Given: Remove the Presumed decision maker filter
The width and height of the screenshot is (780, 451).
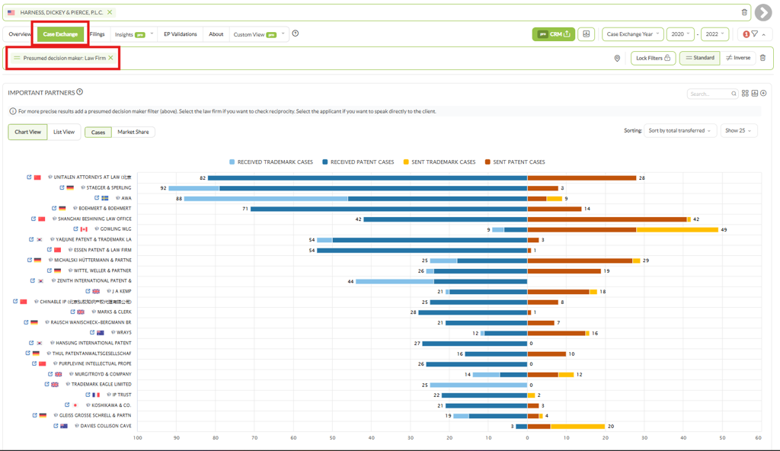Looking at the screenshot, I should [x=111, y=58].
